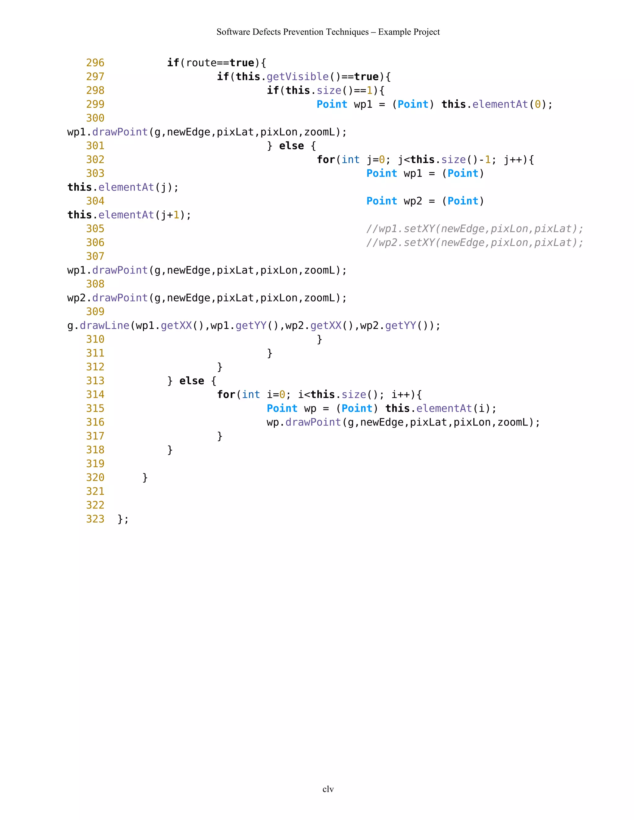634x820 pixels.
Task: Click 'for(int i=0; i<this.size(); i++){' loop
Action: 319,395
